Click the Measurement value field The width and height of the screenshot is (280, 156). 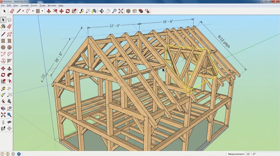262,154
